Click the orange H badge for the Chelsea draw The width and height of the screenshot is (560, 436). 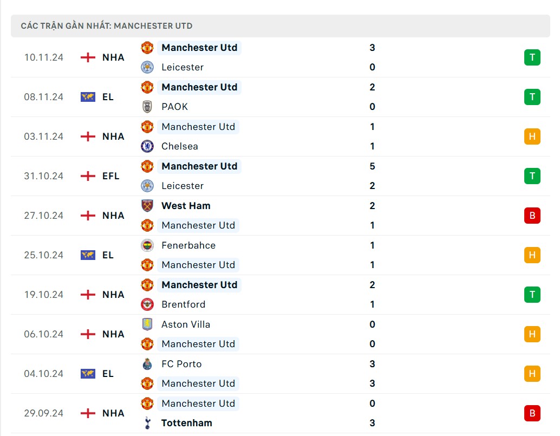[532, 136]
